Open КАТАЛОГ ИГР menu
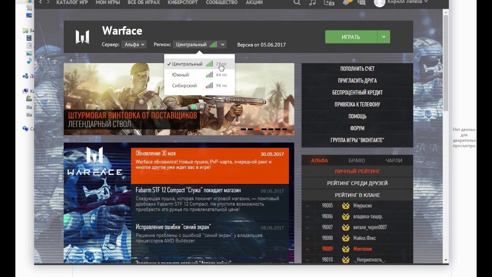Screen dimensions: 492x277 coord(72,2)
